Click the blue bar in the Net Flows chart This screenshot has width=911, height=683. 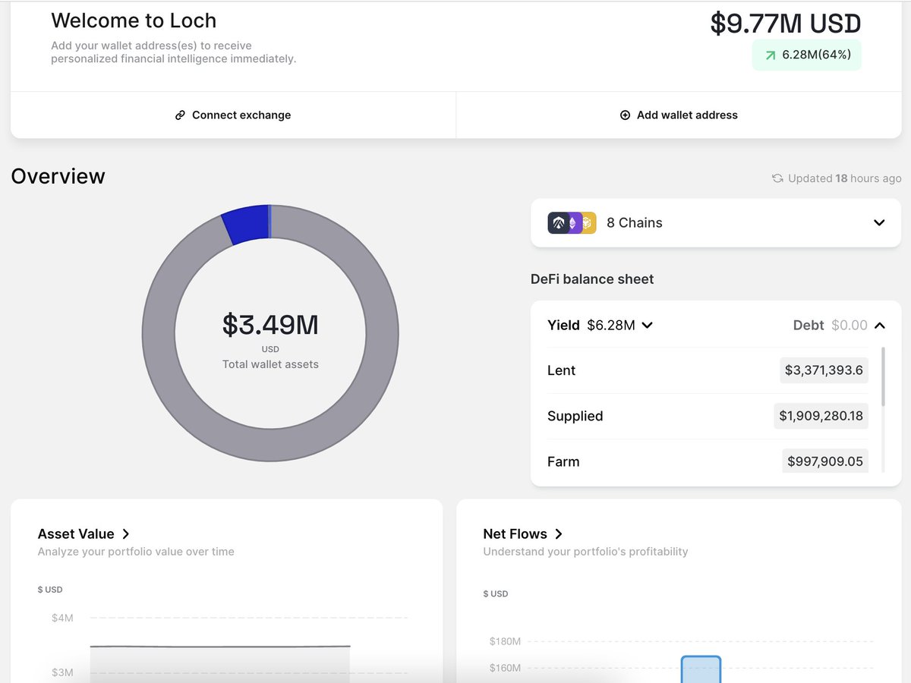(701, 669)
